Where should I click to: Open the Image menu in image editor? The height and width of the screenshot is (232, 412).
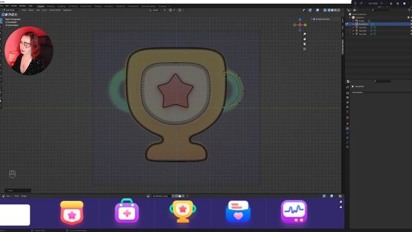(x=24, y=196)
